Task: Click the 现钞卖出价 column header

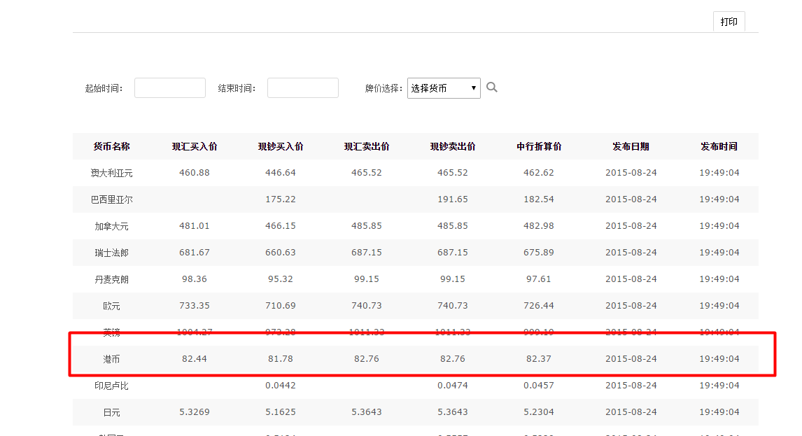Action: point(453,146)
